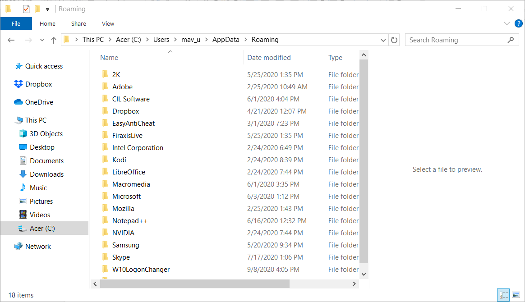Open 3D Objects in the navigation pane

(x=46, y=134)
